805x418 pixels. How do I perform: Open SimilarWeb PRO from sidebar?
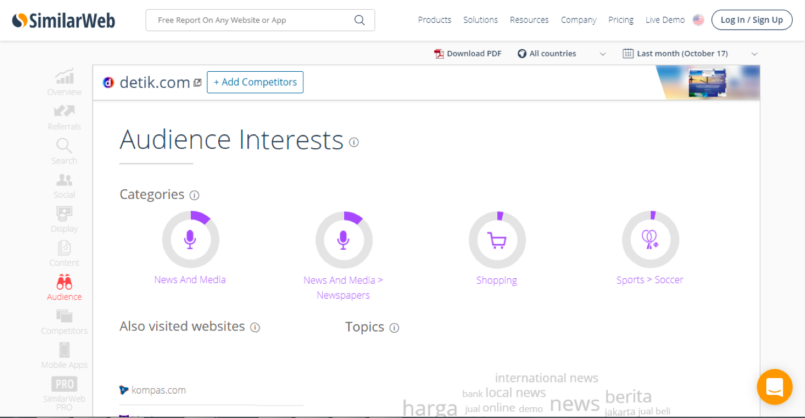[x=64, y=394]
